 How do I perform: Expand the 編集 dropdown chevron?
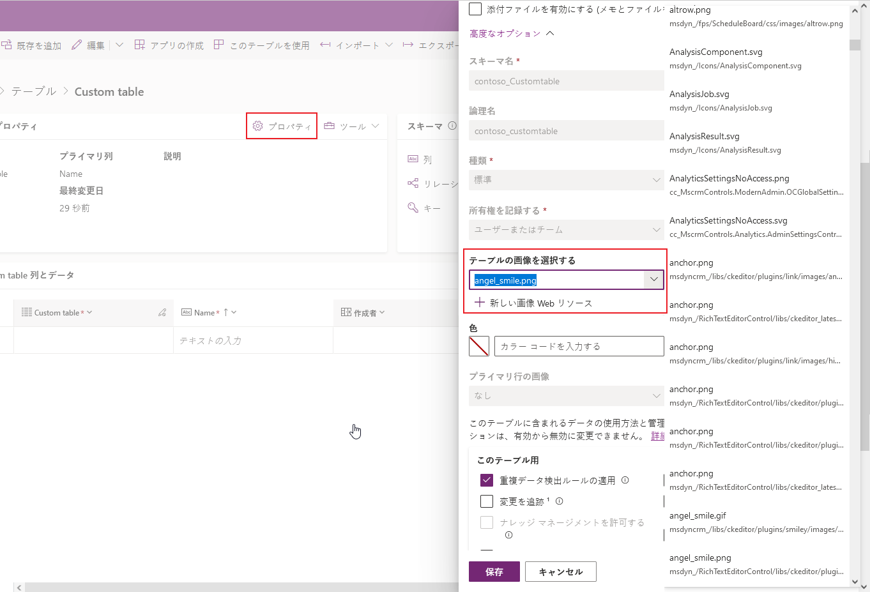click(x=119, y=45)
